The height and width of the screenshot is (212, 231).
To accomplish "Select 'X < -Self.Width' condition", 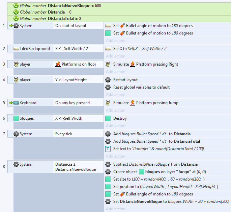I will click(x=69, y=118).
